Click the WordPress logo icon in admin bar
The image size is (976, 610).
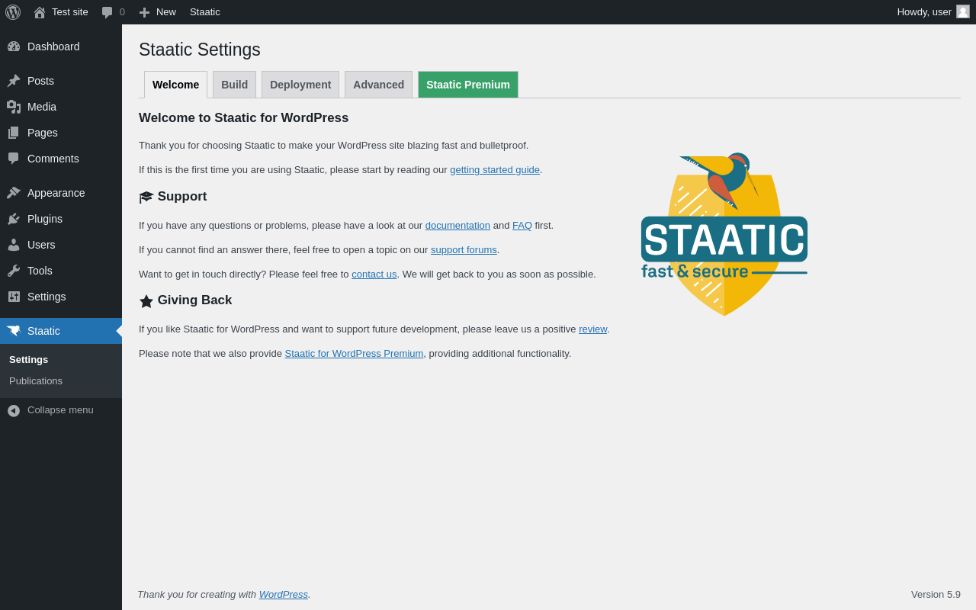pyautogui.click(x=13, y=12)
